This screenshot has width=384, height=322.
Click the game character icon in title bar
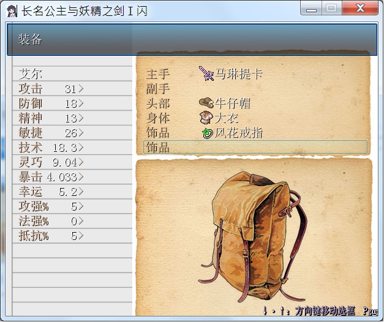pyautogui.click(x=12, y=11)
